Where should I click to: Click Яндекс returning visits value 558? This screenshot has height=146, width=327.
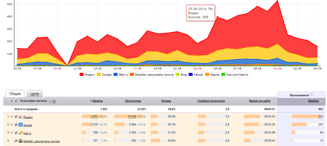pos(320,117)
